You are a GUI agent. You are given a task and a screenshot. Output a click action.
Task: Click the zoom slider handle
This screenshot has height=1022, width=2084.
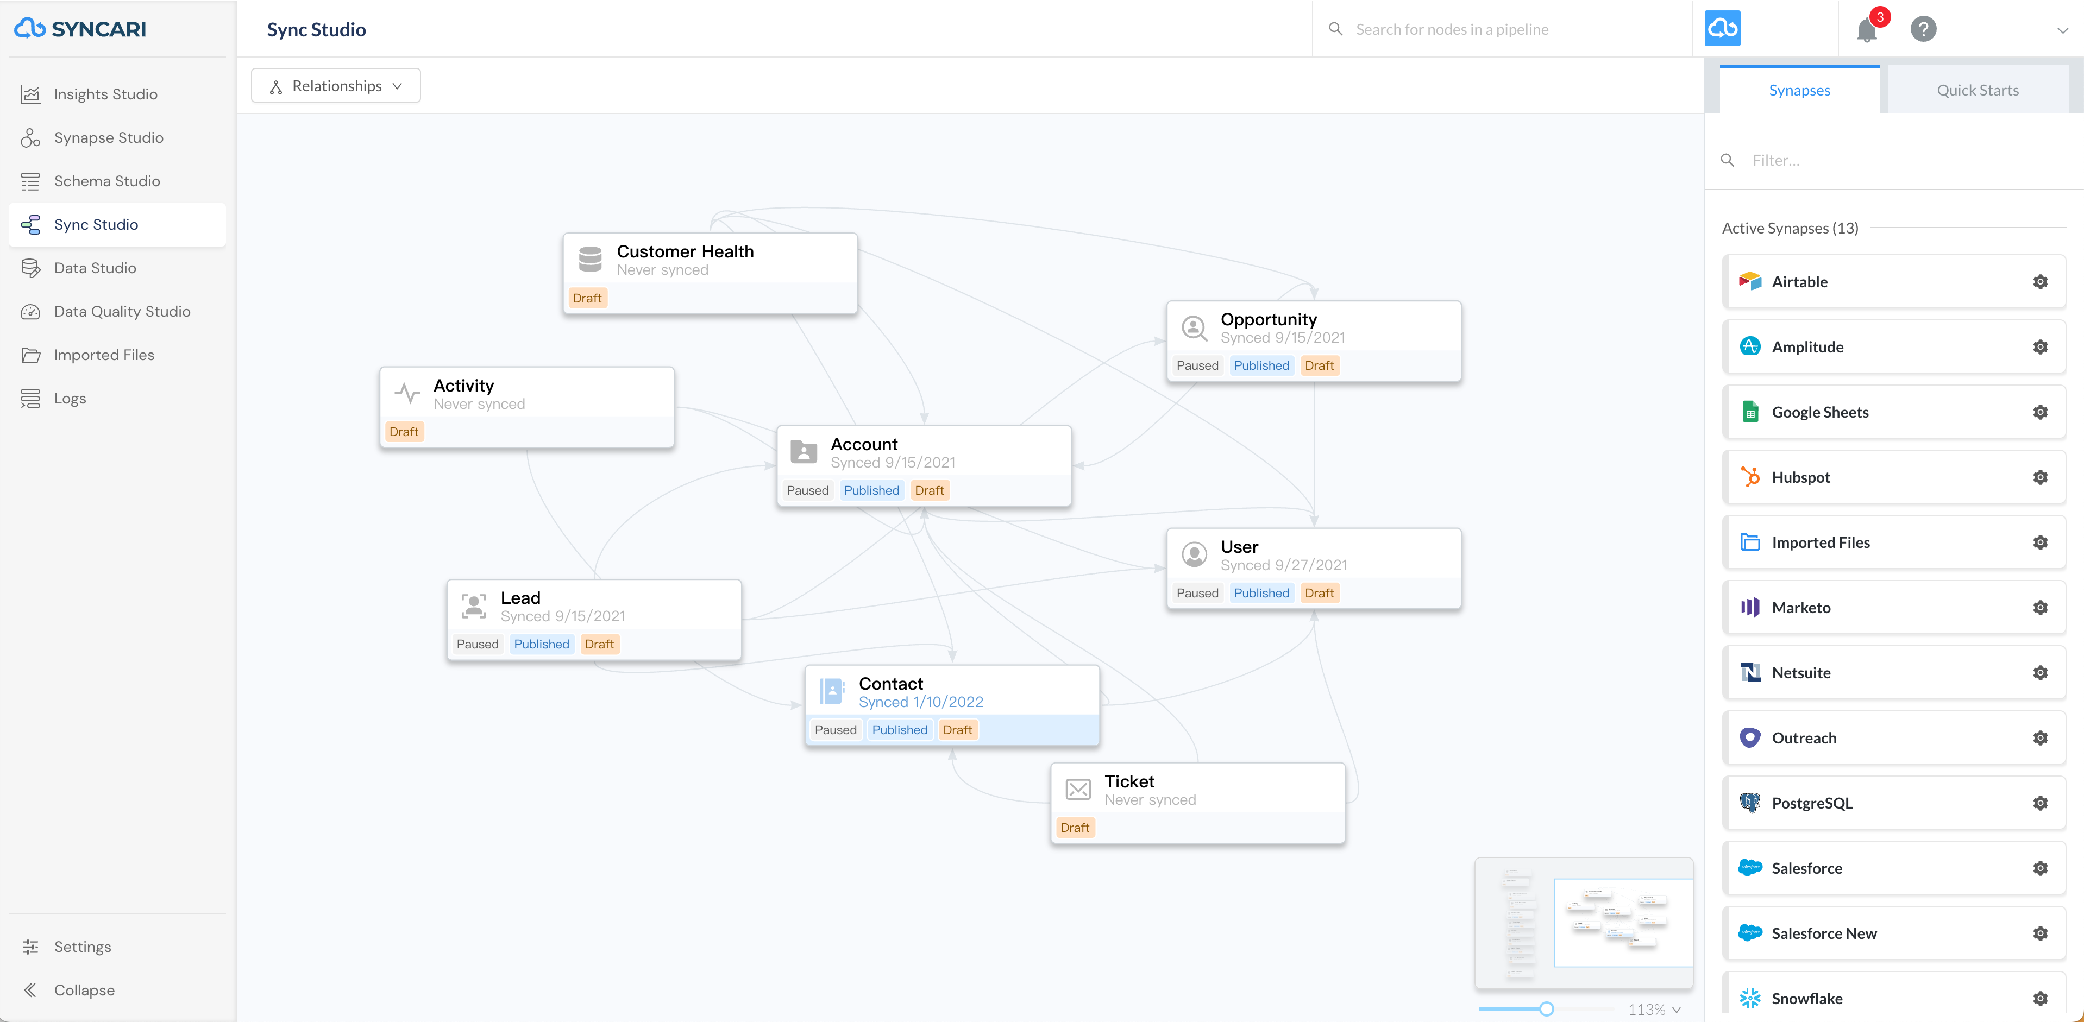pyautogui.click(x=1546, y=1009)
